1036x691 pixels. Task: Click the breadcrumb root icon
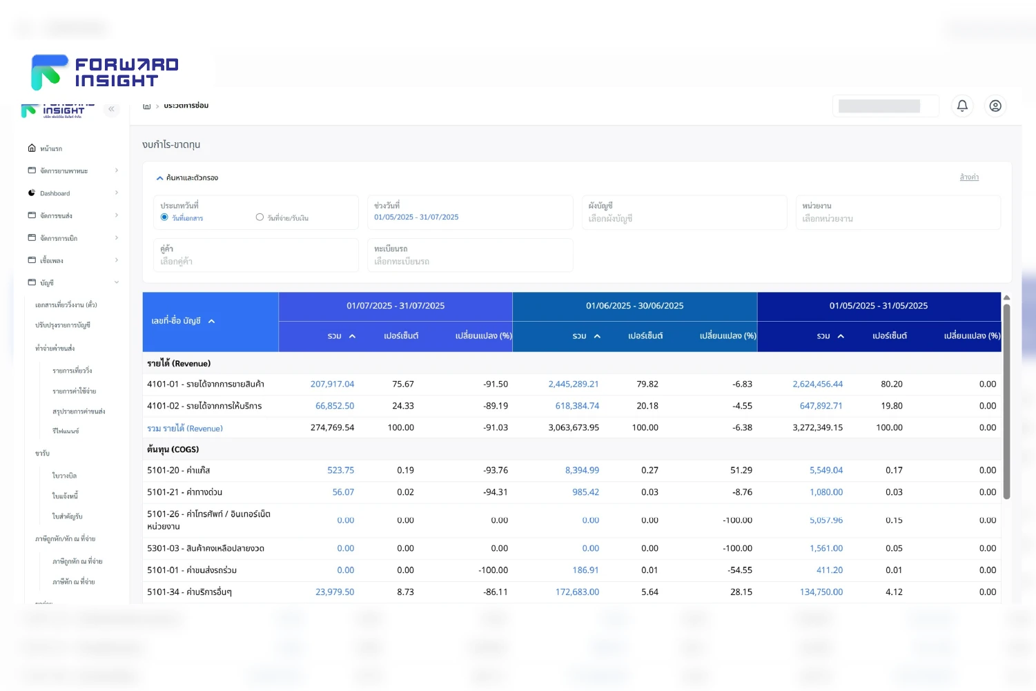146,106
